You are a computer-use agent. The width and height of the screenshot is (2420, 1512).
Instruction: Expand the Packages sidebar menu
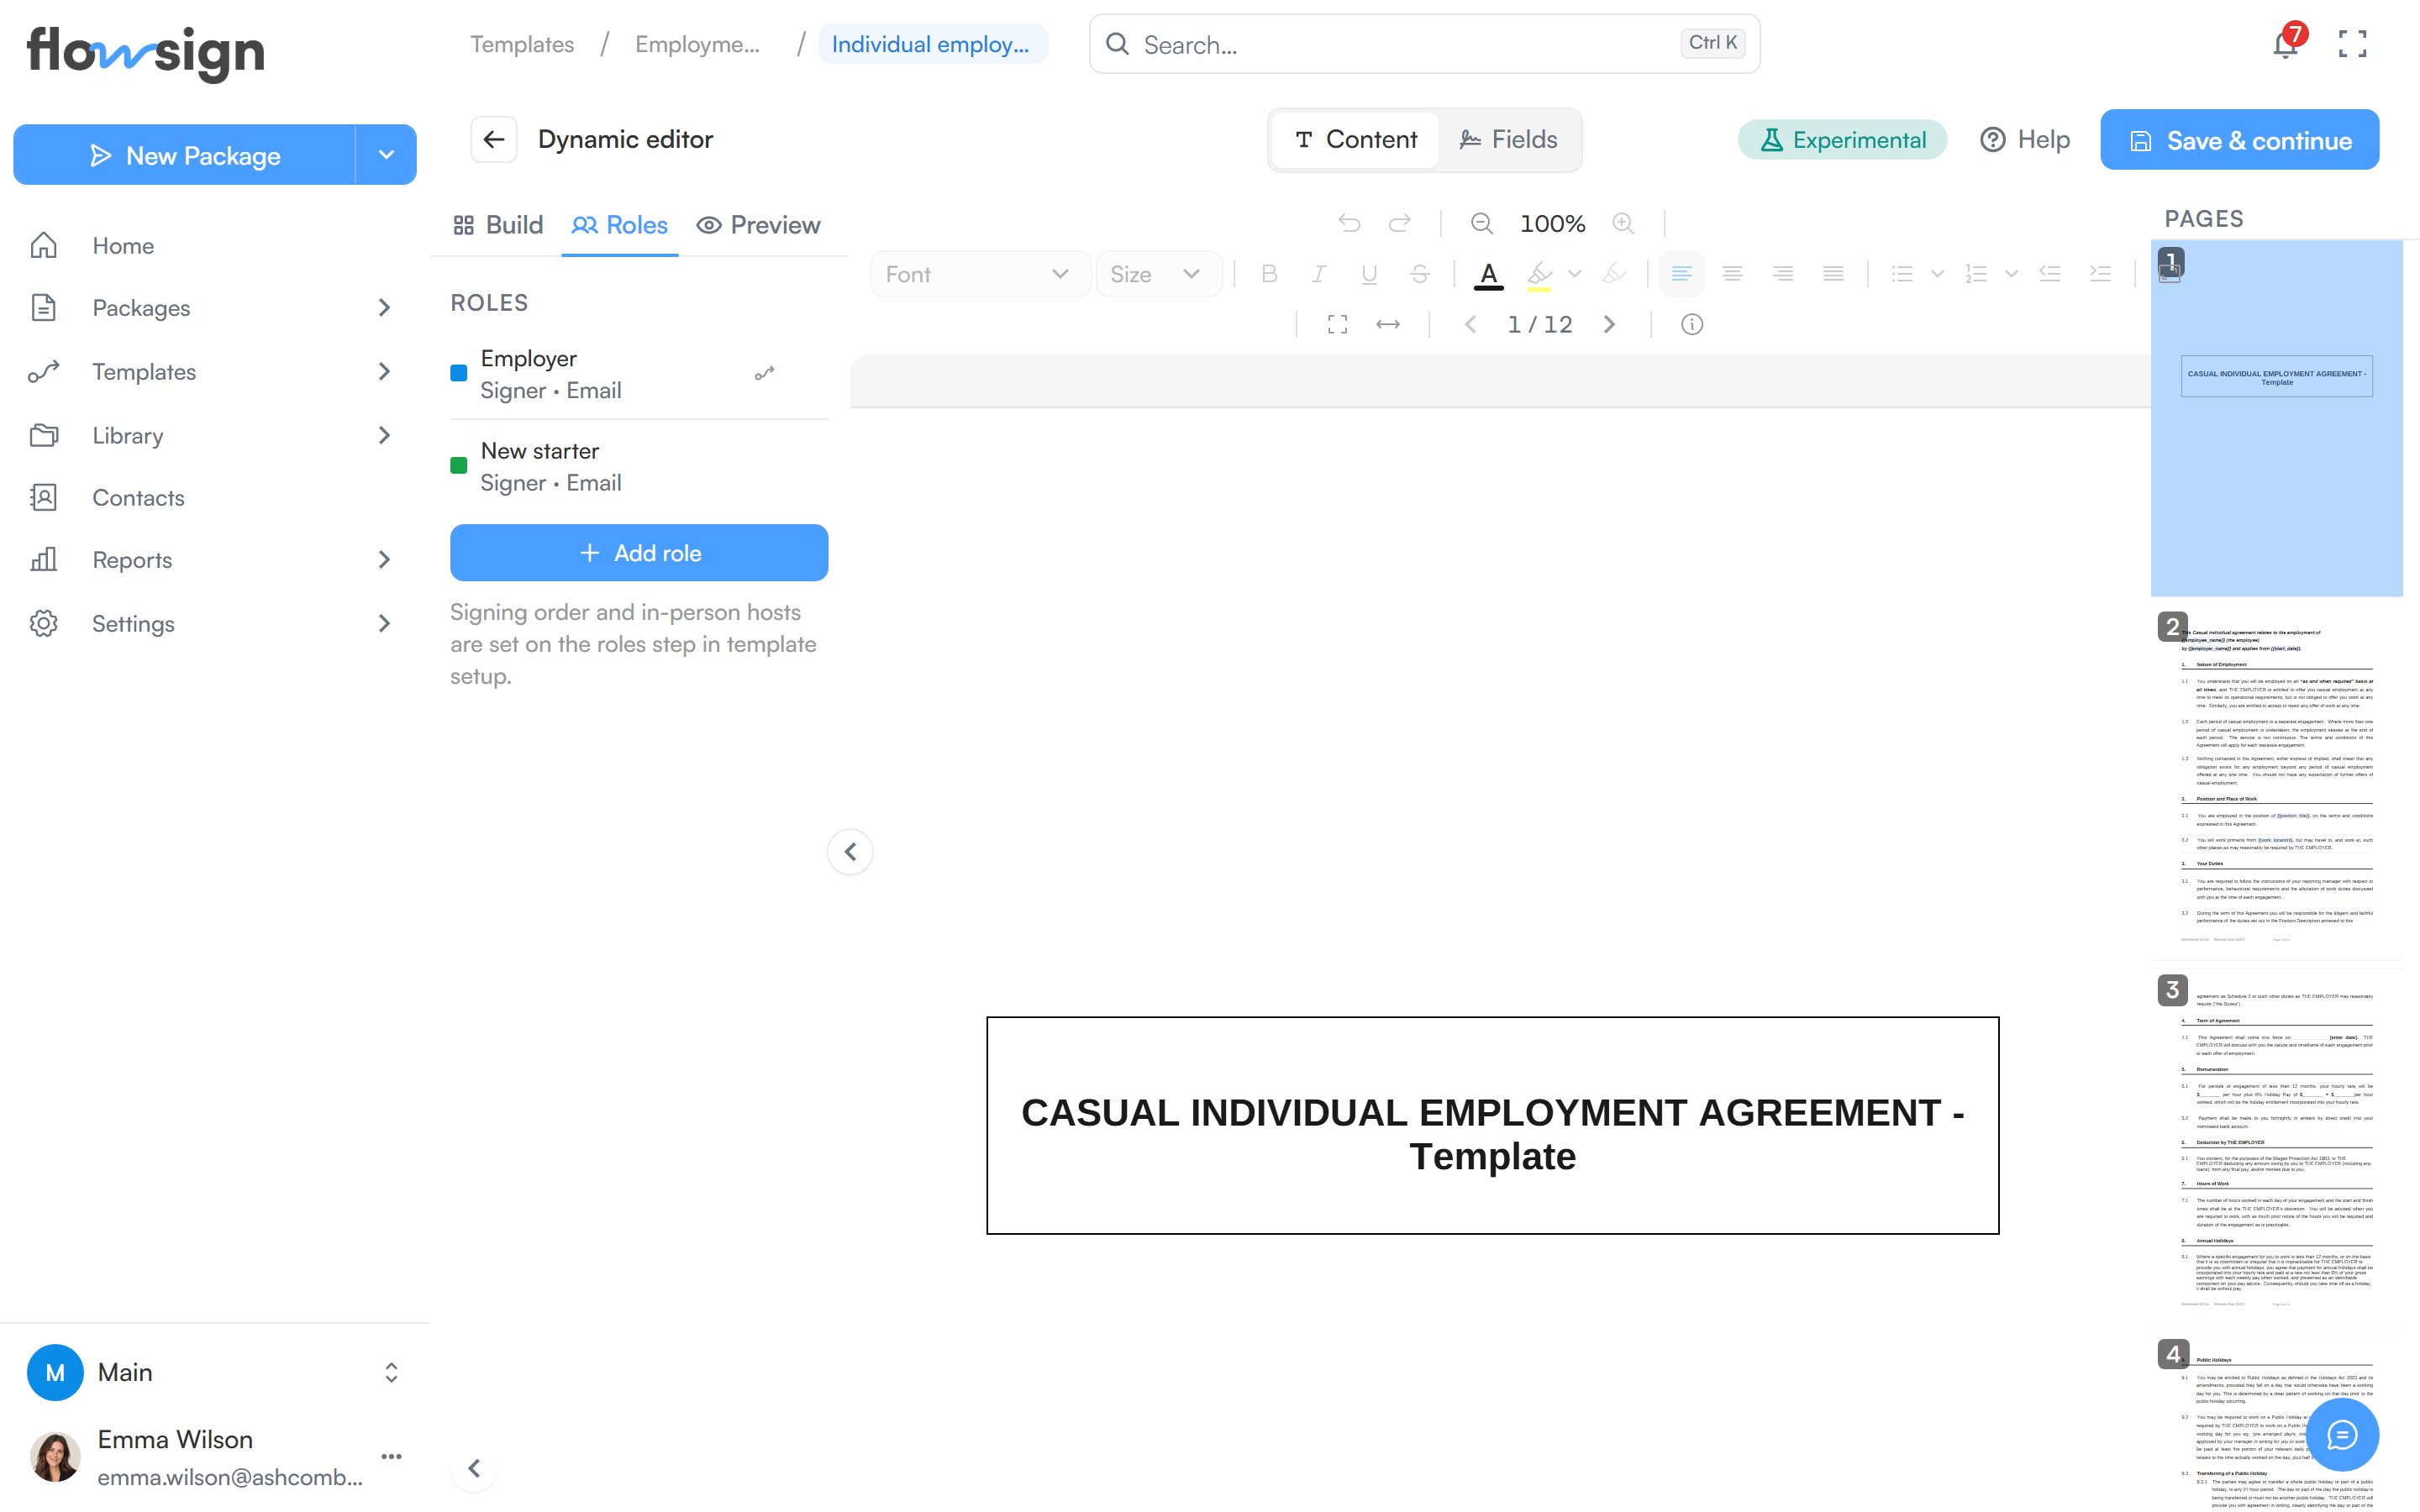click(x=385, y=308)
